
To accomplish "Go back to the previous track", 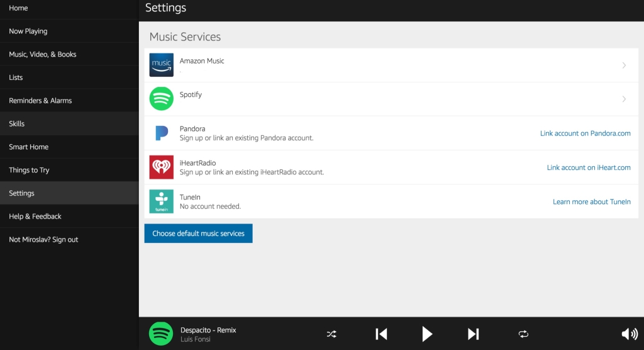I will tap(381, 334).
